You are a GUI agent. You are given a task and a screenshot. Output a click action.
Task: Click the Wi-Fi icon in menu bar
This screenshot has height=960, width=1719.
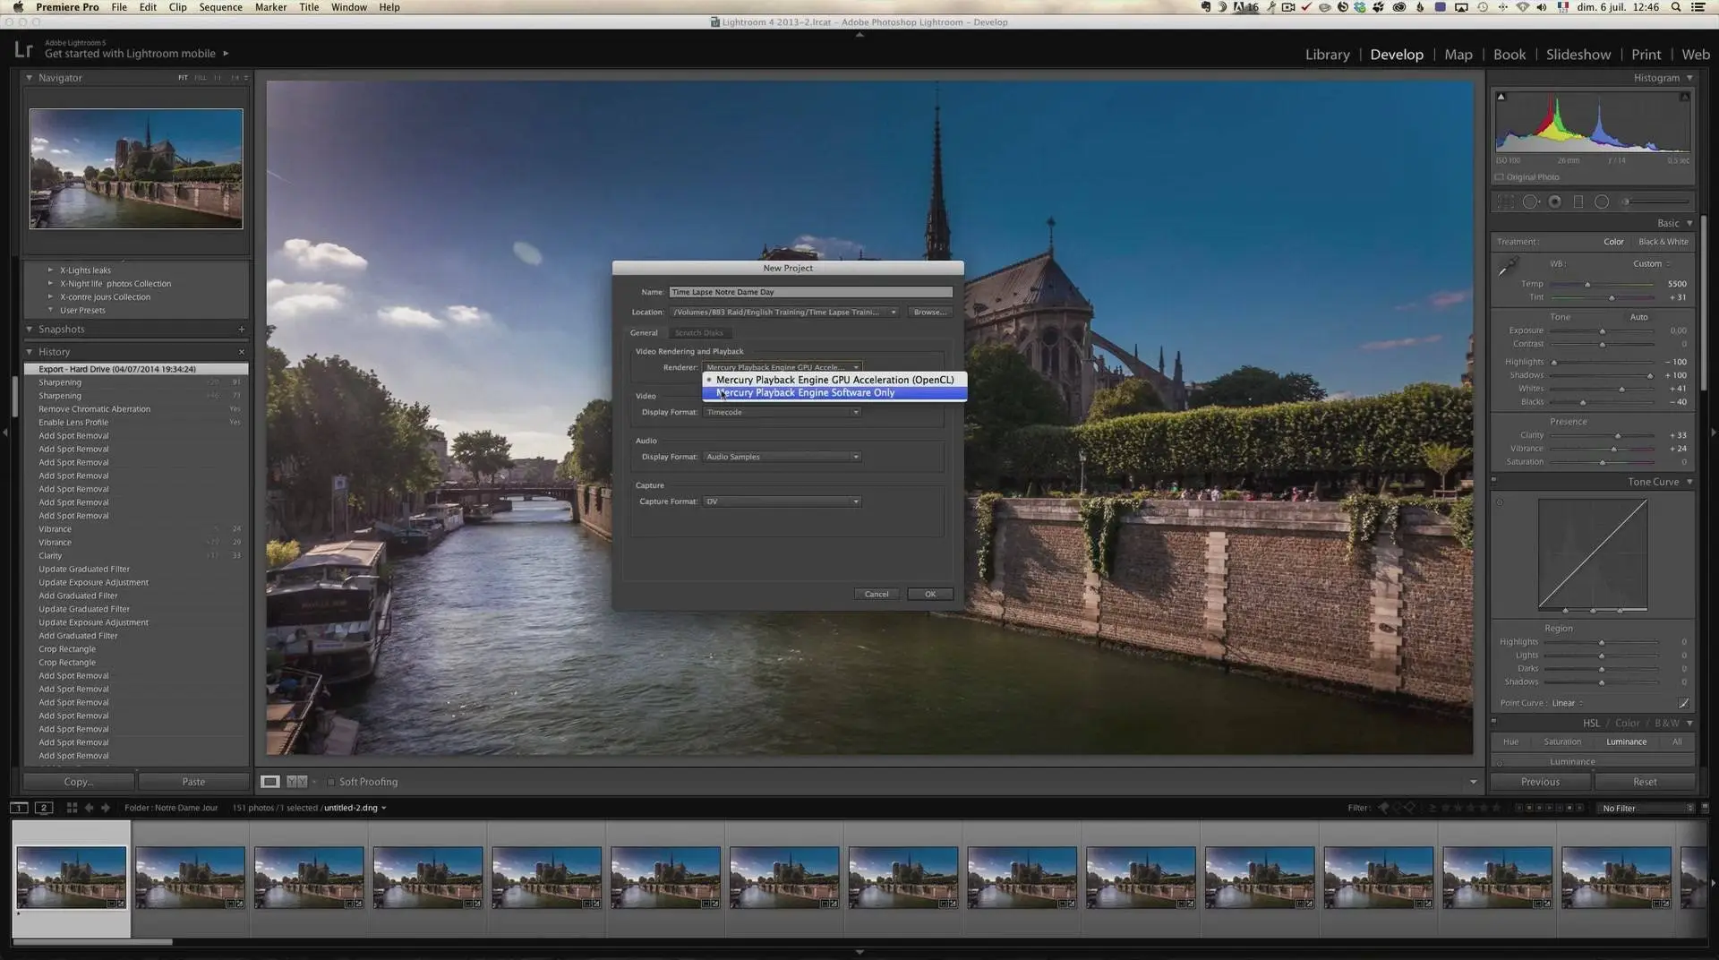[1522, 7]
